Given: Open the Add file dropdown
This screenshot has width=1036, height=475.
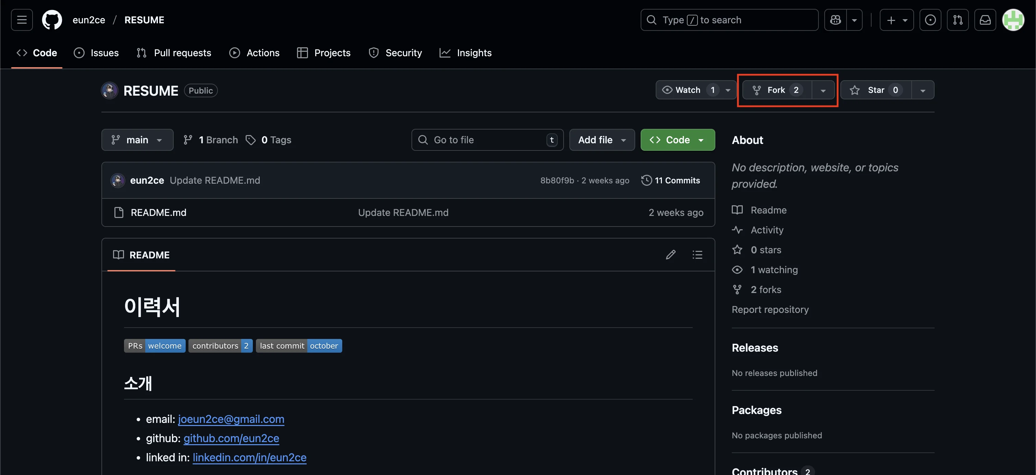Looking at the screenshot, I should (x=602, y=140).
